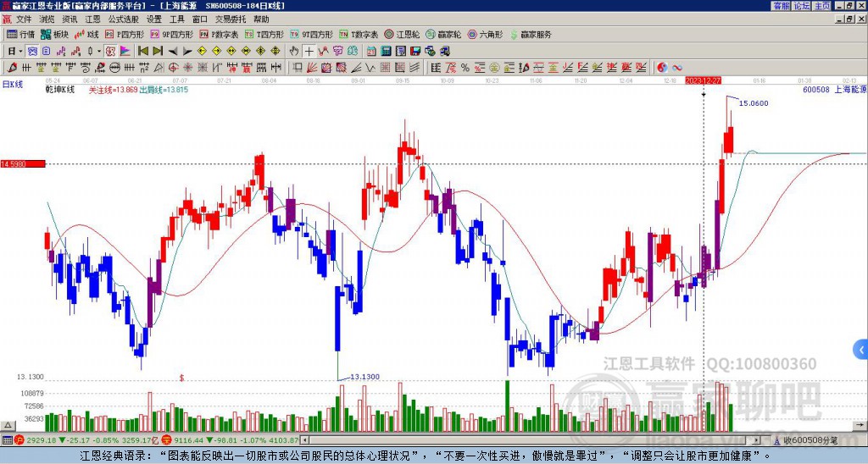Click the Shanghai index red circle icon
868x464 pixels.
[19, 440]
